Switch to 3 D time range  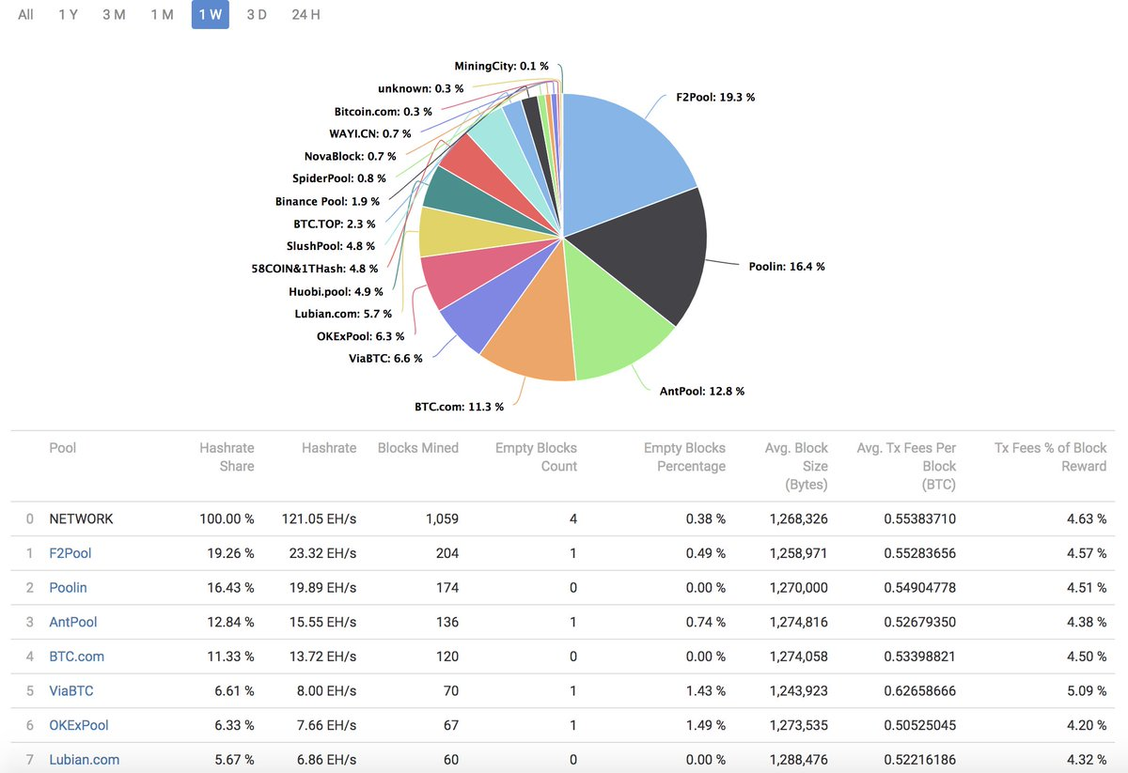pyautogui.click(x=257, y=15)
